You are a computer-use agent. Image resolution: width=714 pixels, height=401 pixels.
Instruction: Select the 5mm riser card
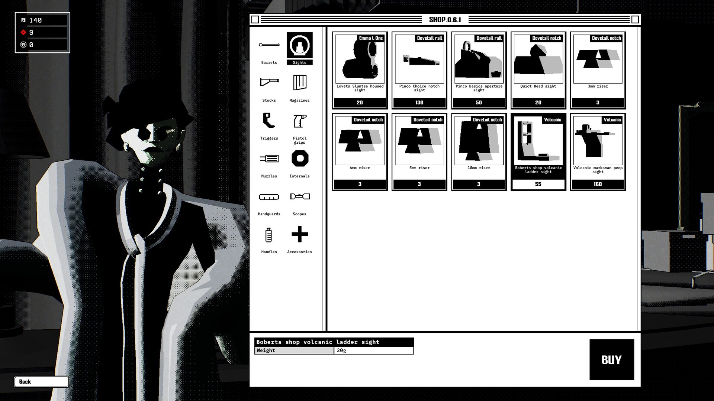tap(419, 152)
